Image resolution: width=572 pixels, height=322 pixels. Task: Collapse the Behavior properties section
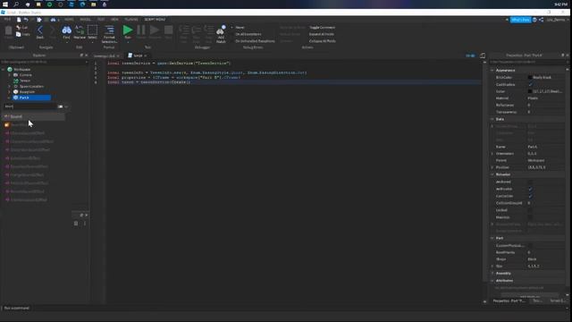[492, 174]
